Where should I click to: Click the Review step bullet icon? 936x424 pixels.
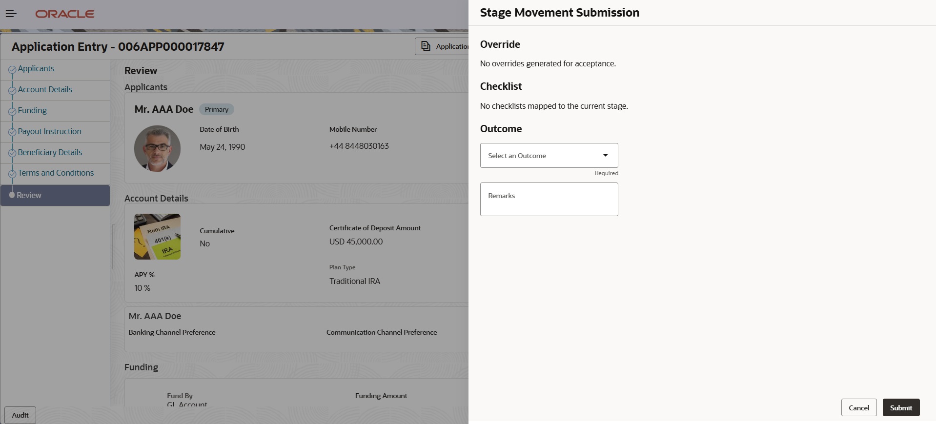pyautogui.click(x=12, y=195)
